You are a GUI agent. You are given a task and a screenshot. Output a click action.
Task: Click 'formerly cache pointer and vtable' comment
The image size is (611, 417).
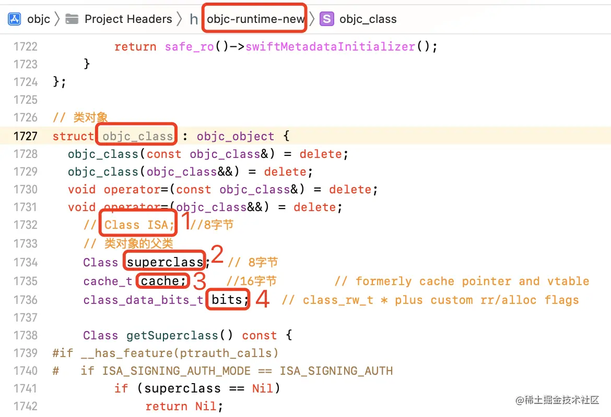pos(472,281)
